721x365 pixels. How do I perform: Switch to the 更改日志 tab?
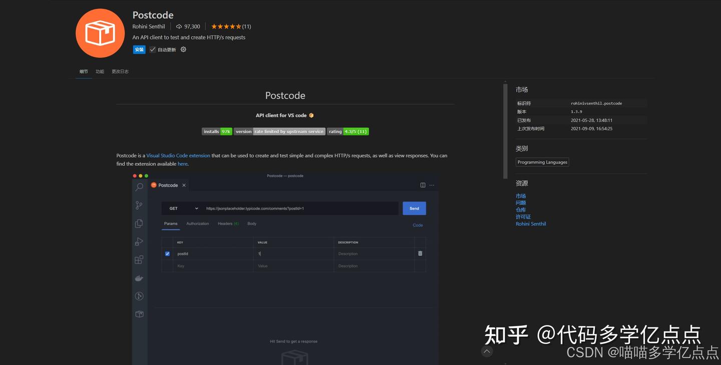pyautogui.click(x=120, y=71)
